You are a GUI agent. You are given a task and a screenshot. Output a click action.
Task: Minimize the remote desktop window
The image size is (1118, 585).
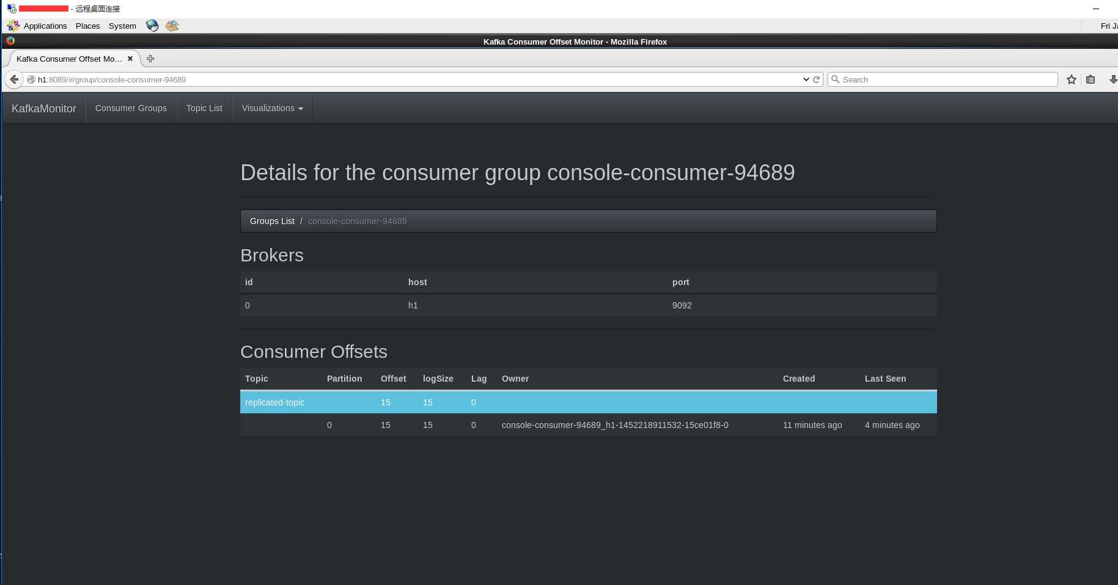click(x=1096, y=9)
